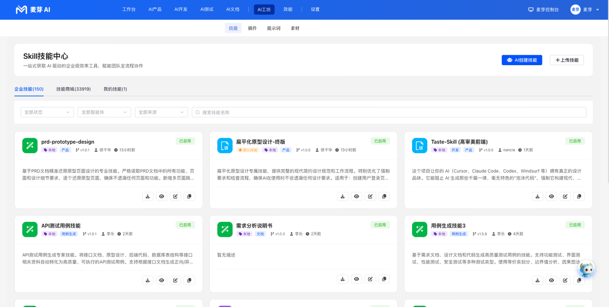Download the Taste-Skill card

(538, 196)
